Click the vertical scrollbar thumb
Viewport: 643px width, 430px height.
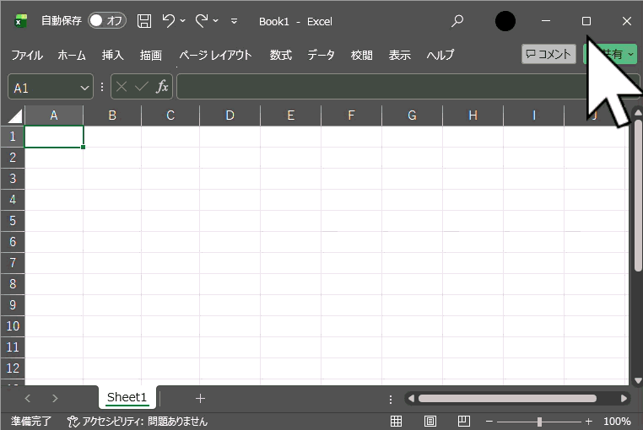pos(638,195)
